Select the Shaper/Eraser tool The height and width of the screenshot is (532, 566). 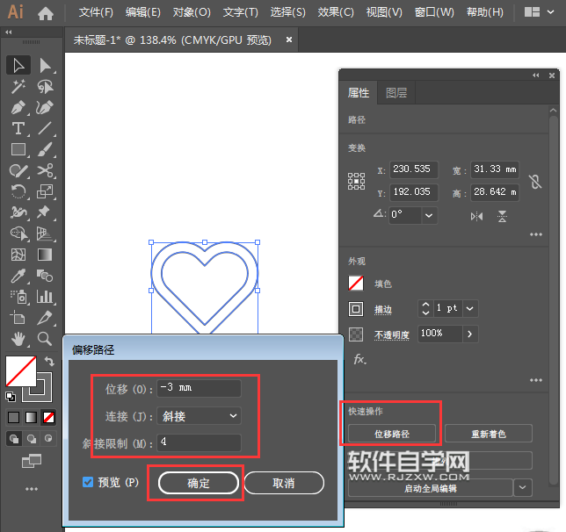[x=18, y=170]
